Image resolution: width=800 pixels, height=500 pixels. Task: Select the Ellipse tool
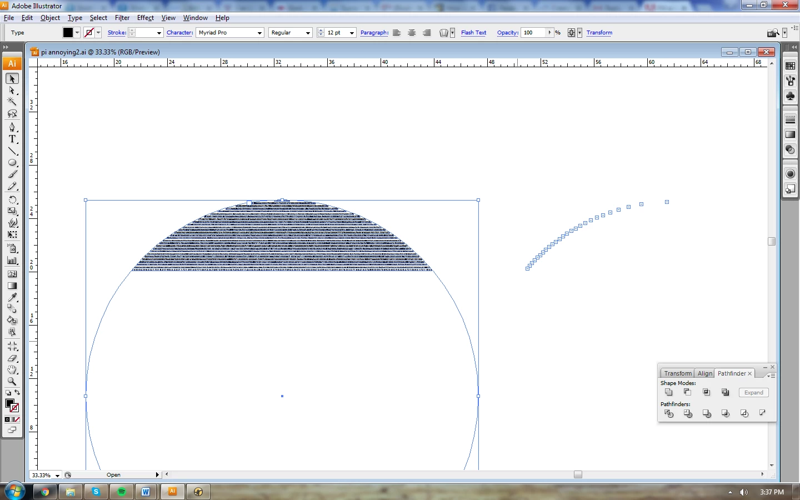(x=12, y=163)
